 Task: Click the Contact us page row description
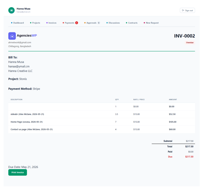(32, 129)
